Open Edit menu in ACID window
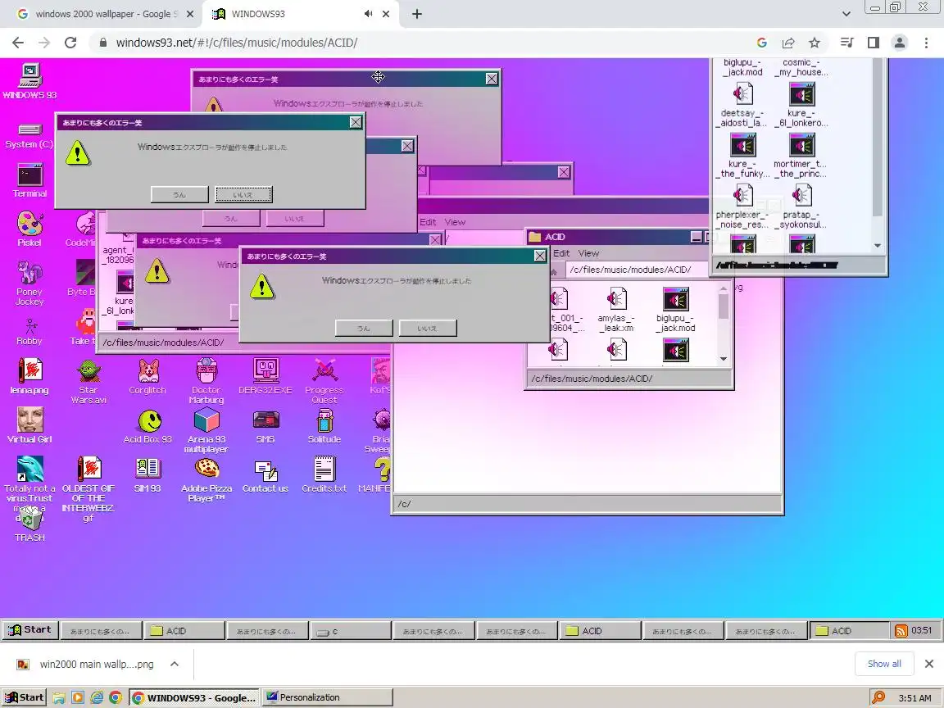 (x=561, y=253)
